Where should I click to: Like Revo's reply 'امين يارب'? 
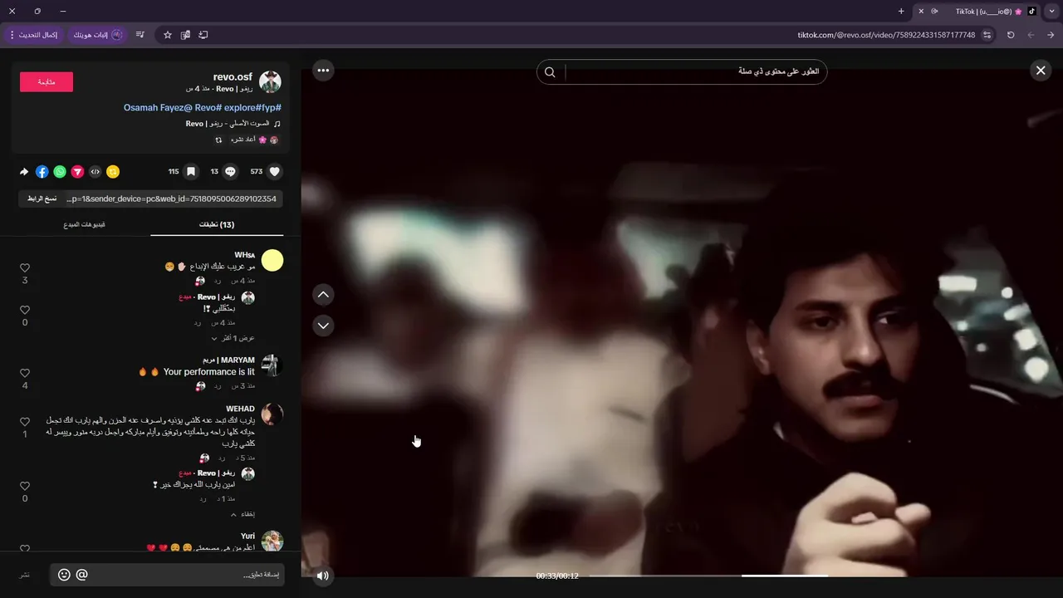pyautogui.click(x=25, y=486)
